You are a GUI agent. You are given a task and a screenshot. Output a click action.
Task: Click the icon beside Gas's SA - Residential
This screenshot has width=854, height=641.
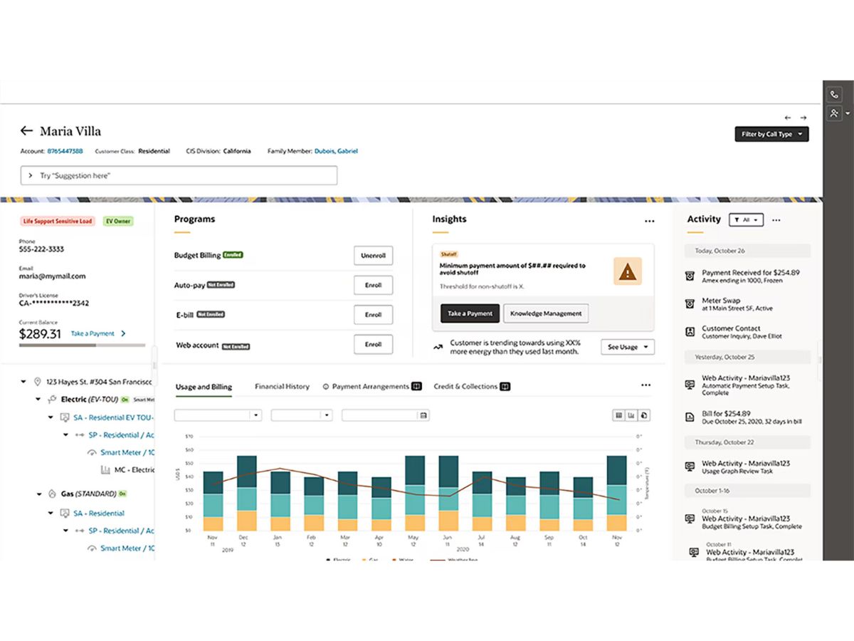coord(65,514)
